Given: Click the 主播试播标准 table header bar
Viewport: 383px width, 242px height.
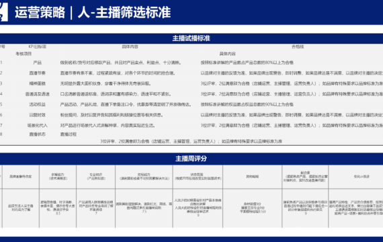Looking at the screenshot, I should tap(191, 38).
